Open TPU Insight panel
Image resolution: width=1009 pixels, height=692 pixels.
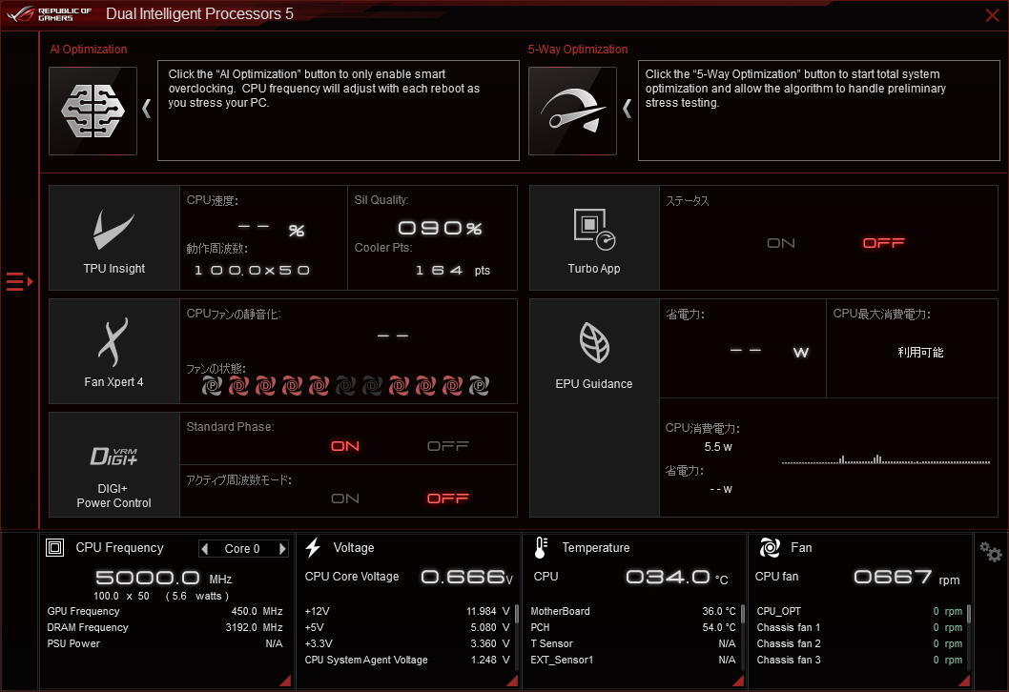coord(113,238)
